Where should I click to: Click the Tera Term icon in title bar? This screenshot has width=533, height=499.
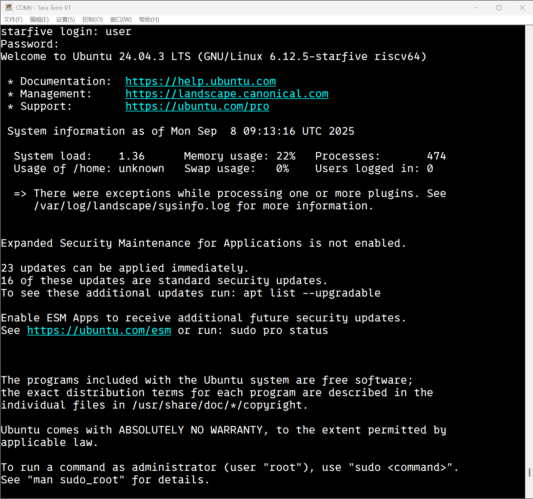click(9, 7)
